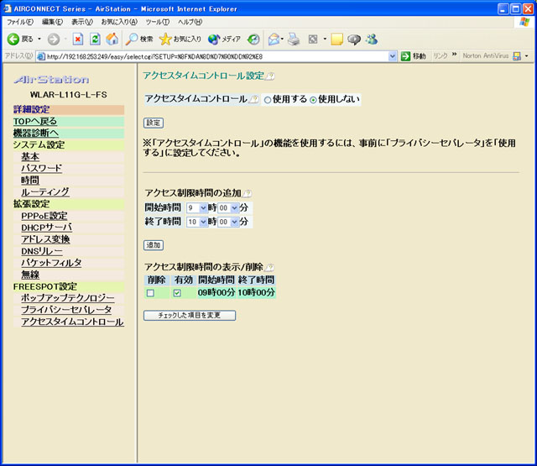Open the ルーティング link

pyautogui.click(x=45, y=192)
